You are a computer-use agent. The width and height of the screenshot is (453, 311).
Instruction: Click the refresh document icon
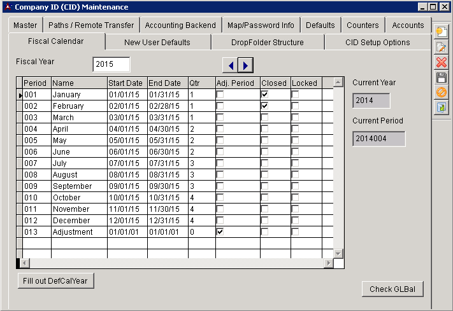point(442,108)
